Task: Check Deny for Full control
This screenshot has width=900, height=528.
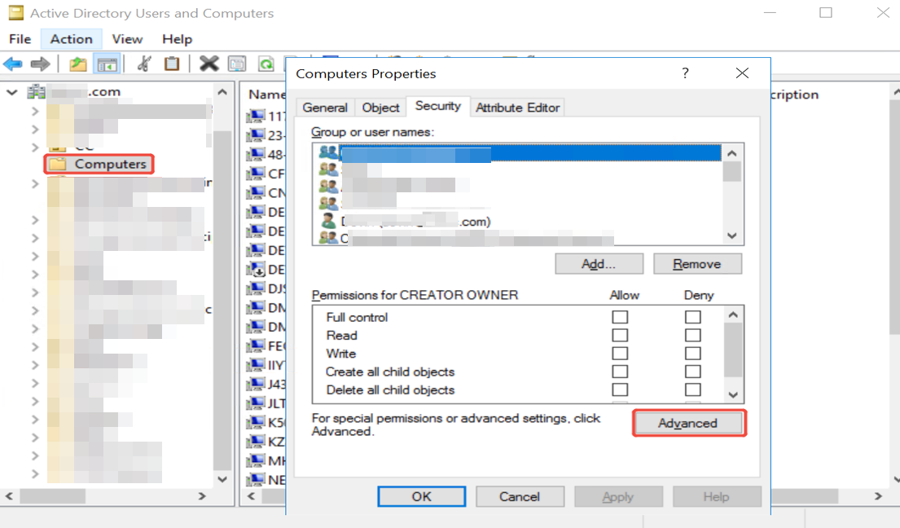Action: point(693,317)
